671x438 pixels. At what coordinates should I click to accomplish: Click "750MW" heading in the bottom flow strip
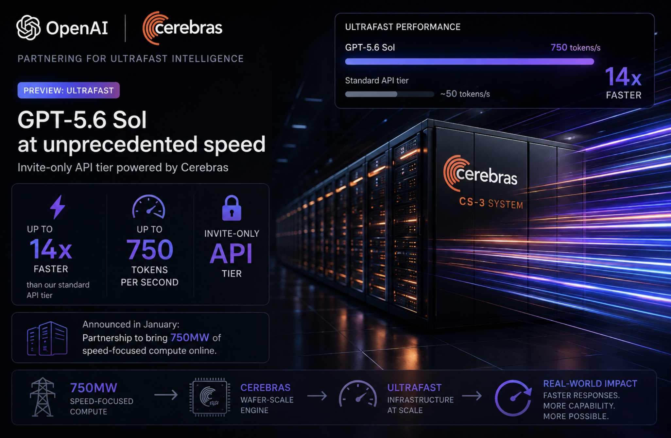94,388
